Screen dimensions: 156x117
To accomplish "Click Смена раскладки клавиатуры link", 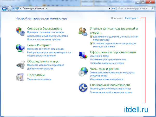I will point(112,74).
